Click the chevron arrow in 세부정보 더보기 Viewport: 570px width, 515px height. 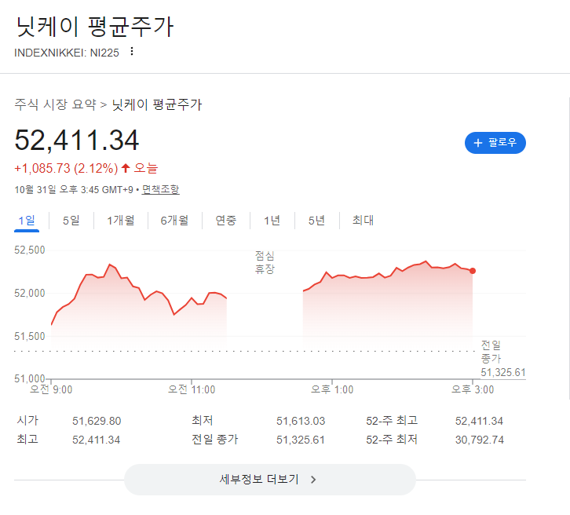(x=313, y=480)
